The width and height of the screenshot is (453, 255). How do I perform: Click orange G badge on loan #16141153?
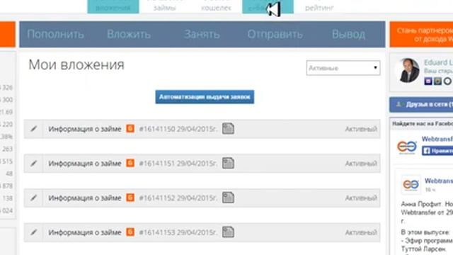[130, 232]
